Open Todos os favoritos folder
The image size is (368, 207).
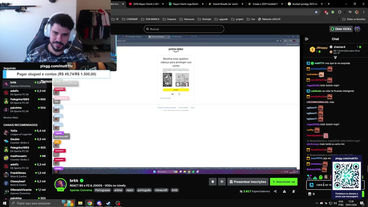(x=354, y=19)
